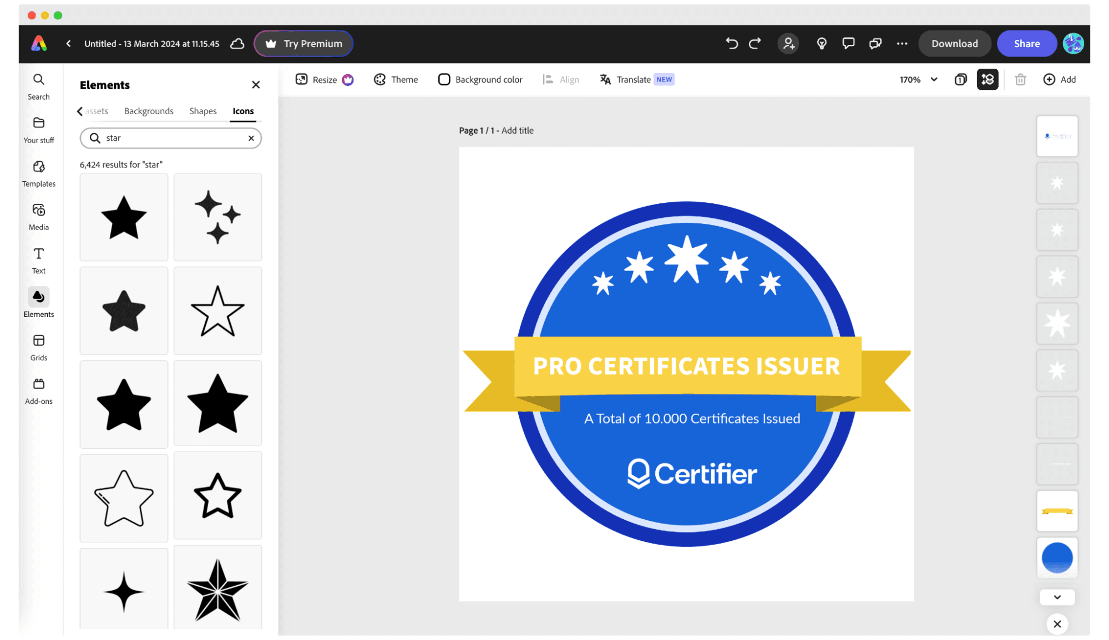Open Media in the sidebar

pos(39,217)
